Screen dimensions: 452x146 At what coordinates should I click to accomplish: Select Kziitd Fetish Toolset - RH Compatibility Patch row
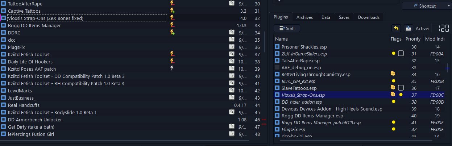point(66,83)
